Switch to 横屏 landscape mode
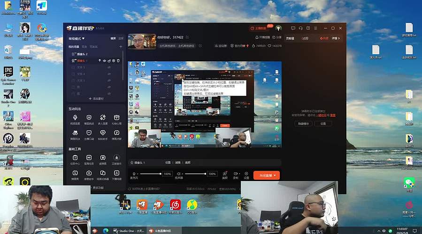Screen dimensions: 422x234 point(113,39)
